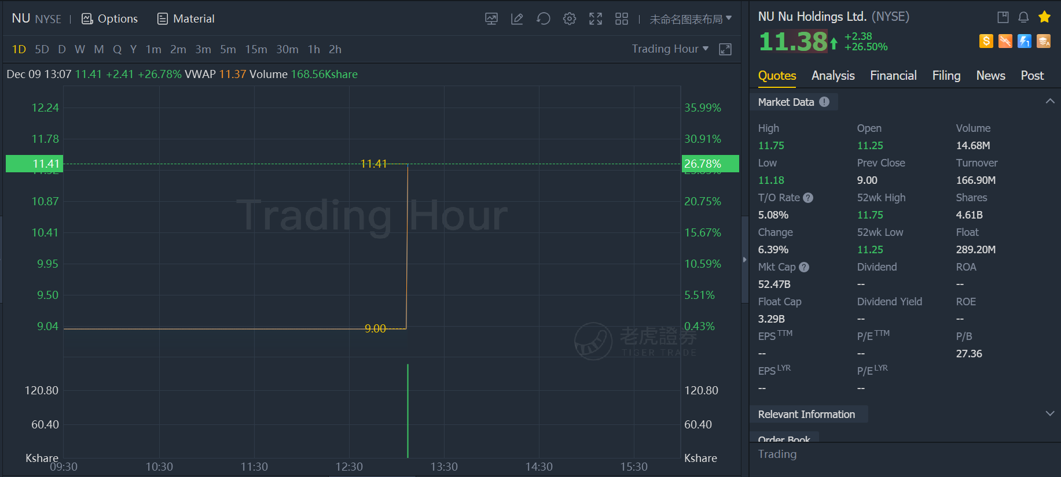Image resolution: width=1061 pixels, height=477 pixels.
Task: Select the 1D timeframe
Action: 19,50
